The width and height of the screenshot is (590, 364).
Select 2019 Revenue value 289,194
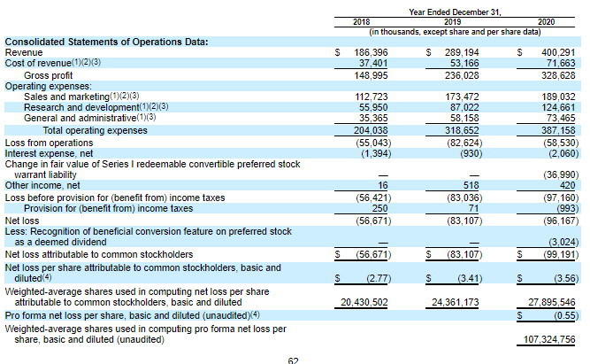[x=462, y=52]
